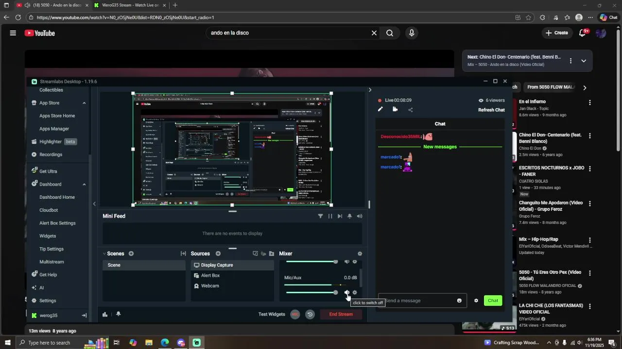Viewport: 622px width, 349px height.
Task: Open options menu for En el Infierno video
Action: point(590,103)
